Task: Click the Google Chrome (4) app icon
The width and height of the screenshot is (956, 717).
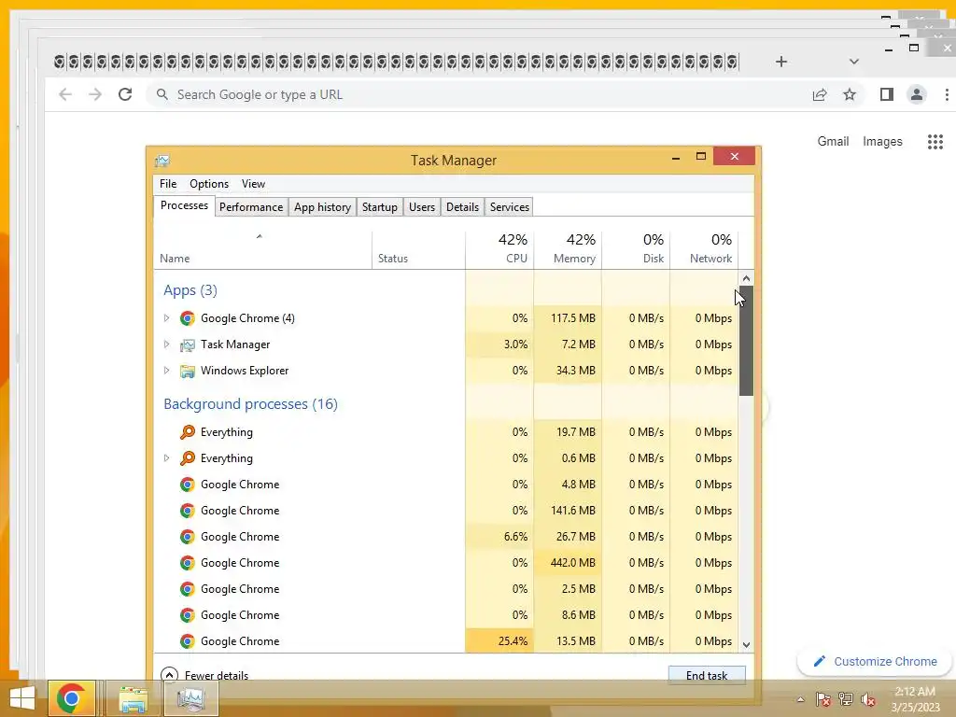Action: pos(187,318)
